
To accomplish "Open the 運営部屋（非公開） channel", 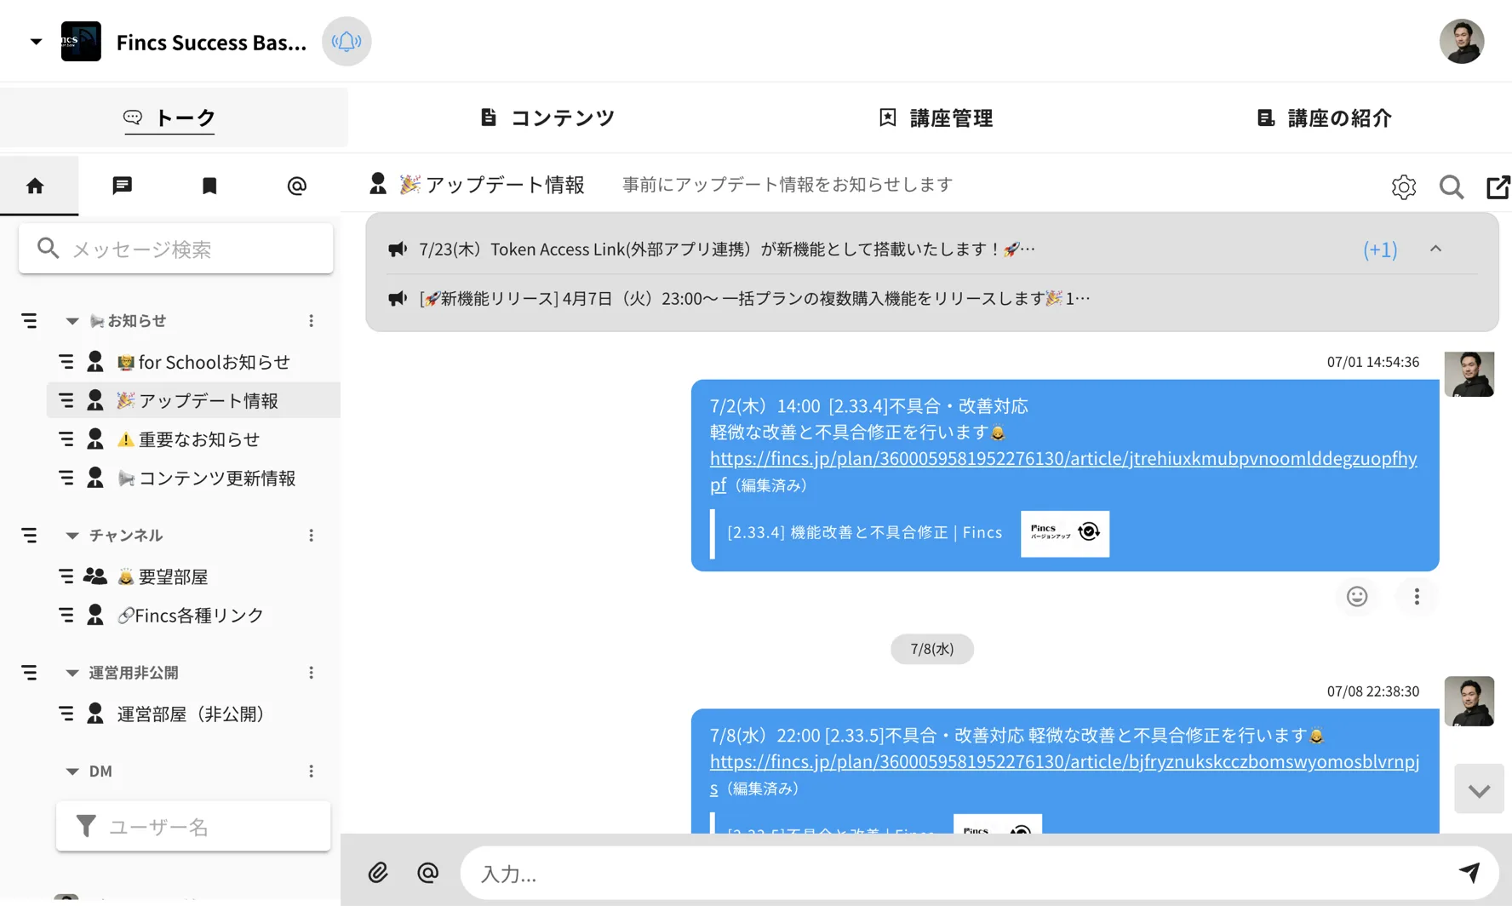I will [x=192, y=714].
